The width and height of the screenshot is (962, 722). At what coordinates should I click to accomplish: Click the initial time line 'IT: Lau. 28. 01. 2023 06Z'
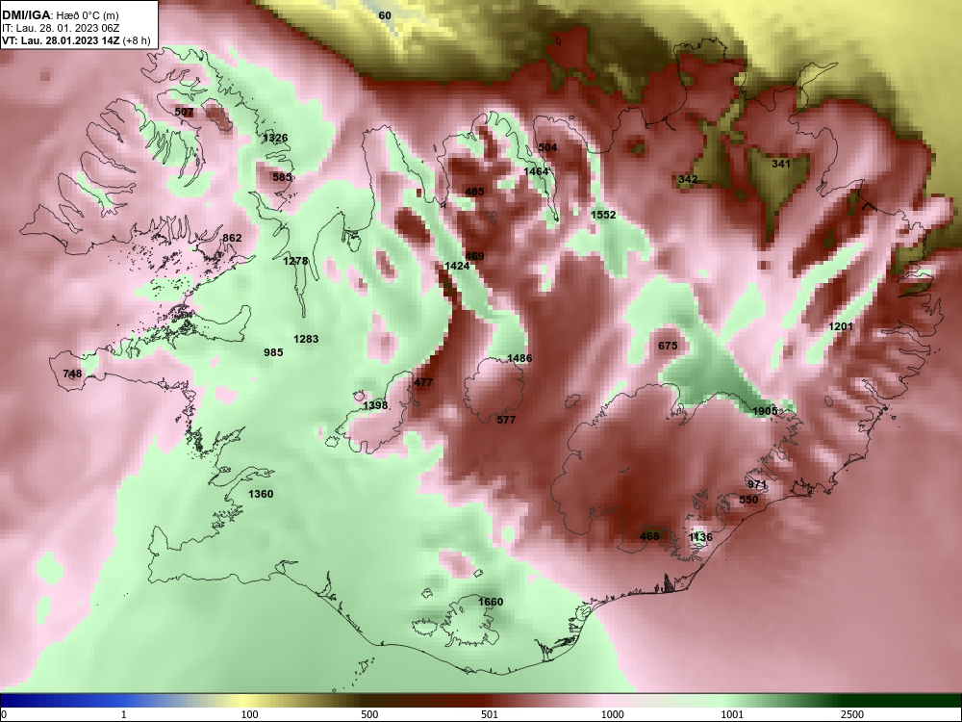click(x=53, y=28)
